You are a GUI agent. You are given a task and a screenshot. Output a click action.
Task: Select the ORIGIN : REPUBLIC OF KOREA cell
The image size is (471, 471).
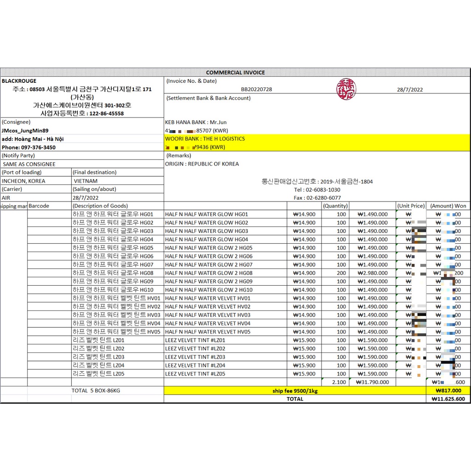coord(202,164)
